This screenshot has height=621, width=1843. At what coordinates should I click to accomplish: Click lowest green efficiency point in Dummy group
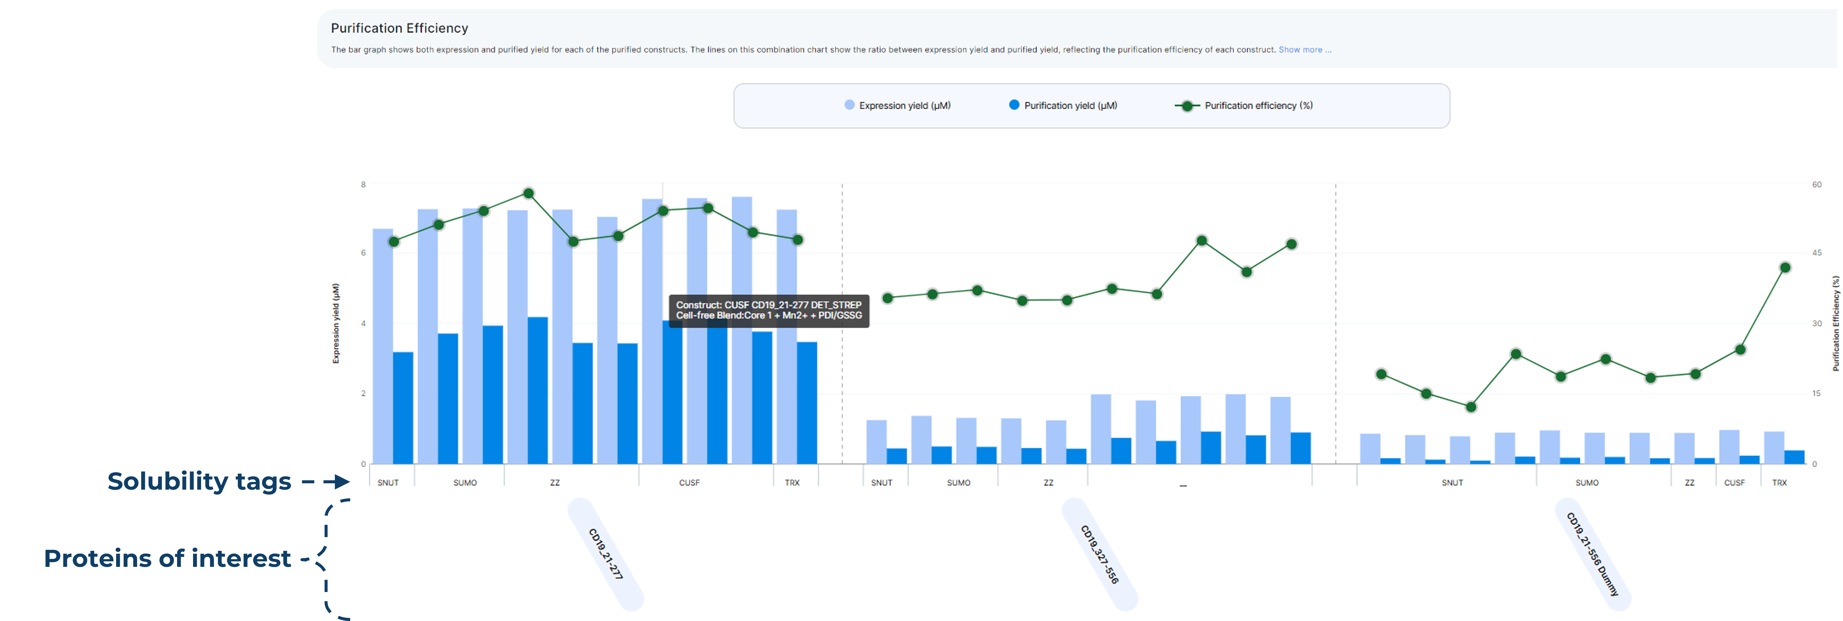1471,407
